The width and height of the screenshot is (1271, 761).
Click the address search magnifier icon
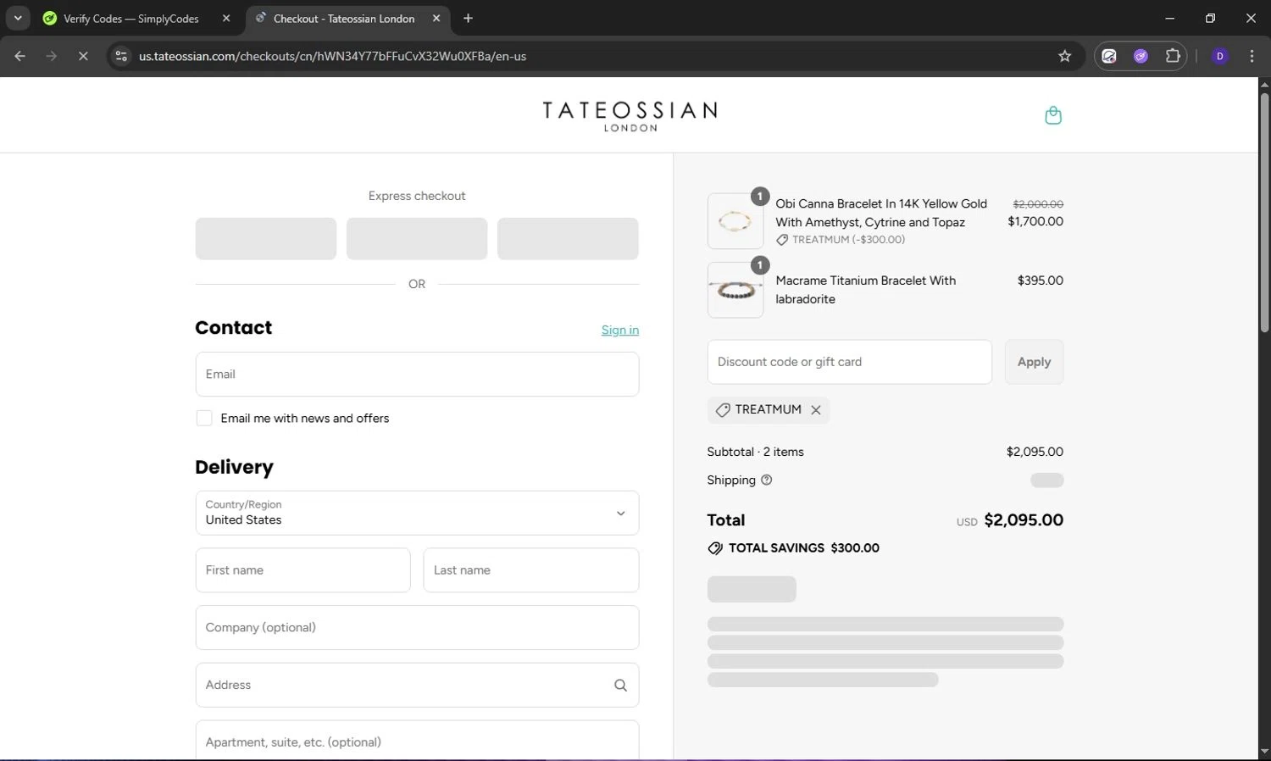click(620, 685)
